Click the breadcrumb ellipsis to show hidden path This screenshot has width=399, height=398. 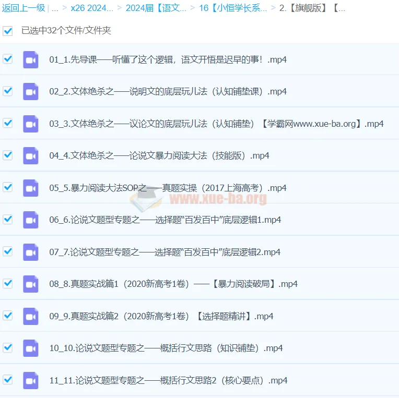click(x=55, y=8)
